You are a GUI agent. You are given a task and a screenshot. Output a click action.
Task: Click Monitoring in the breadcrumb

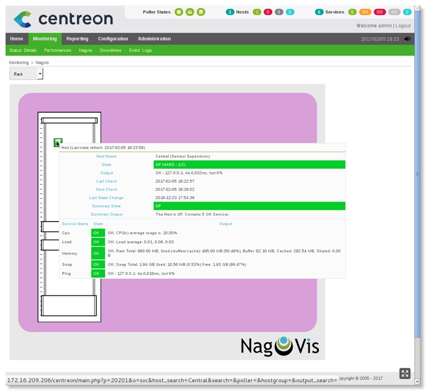19,63
